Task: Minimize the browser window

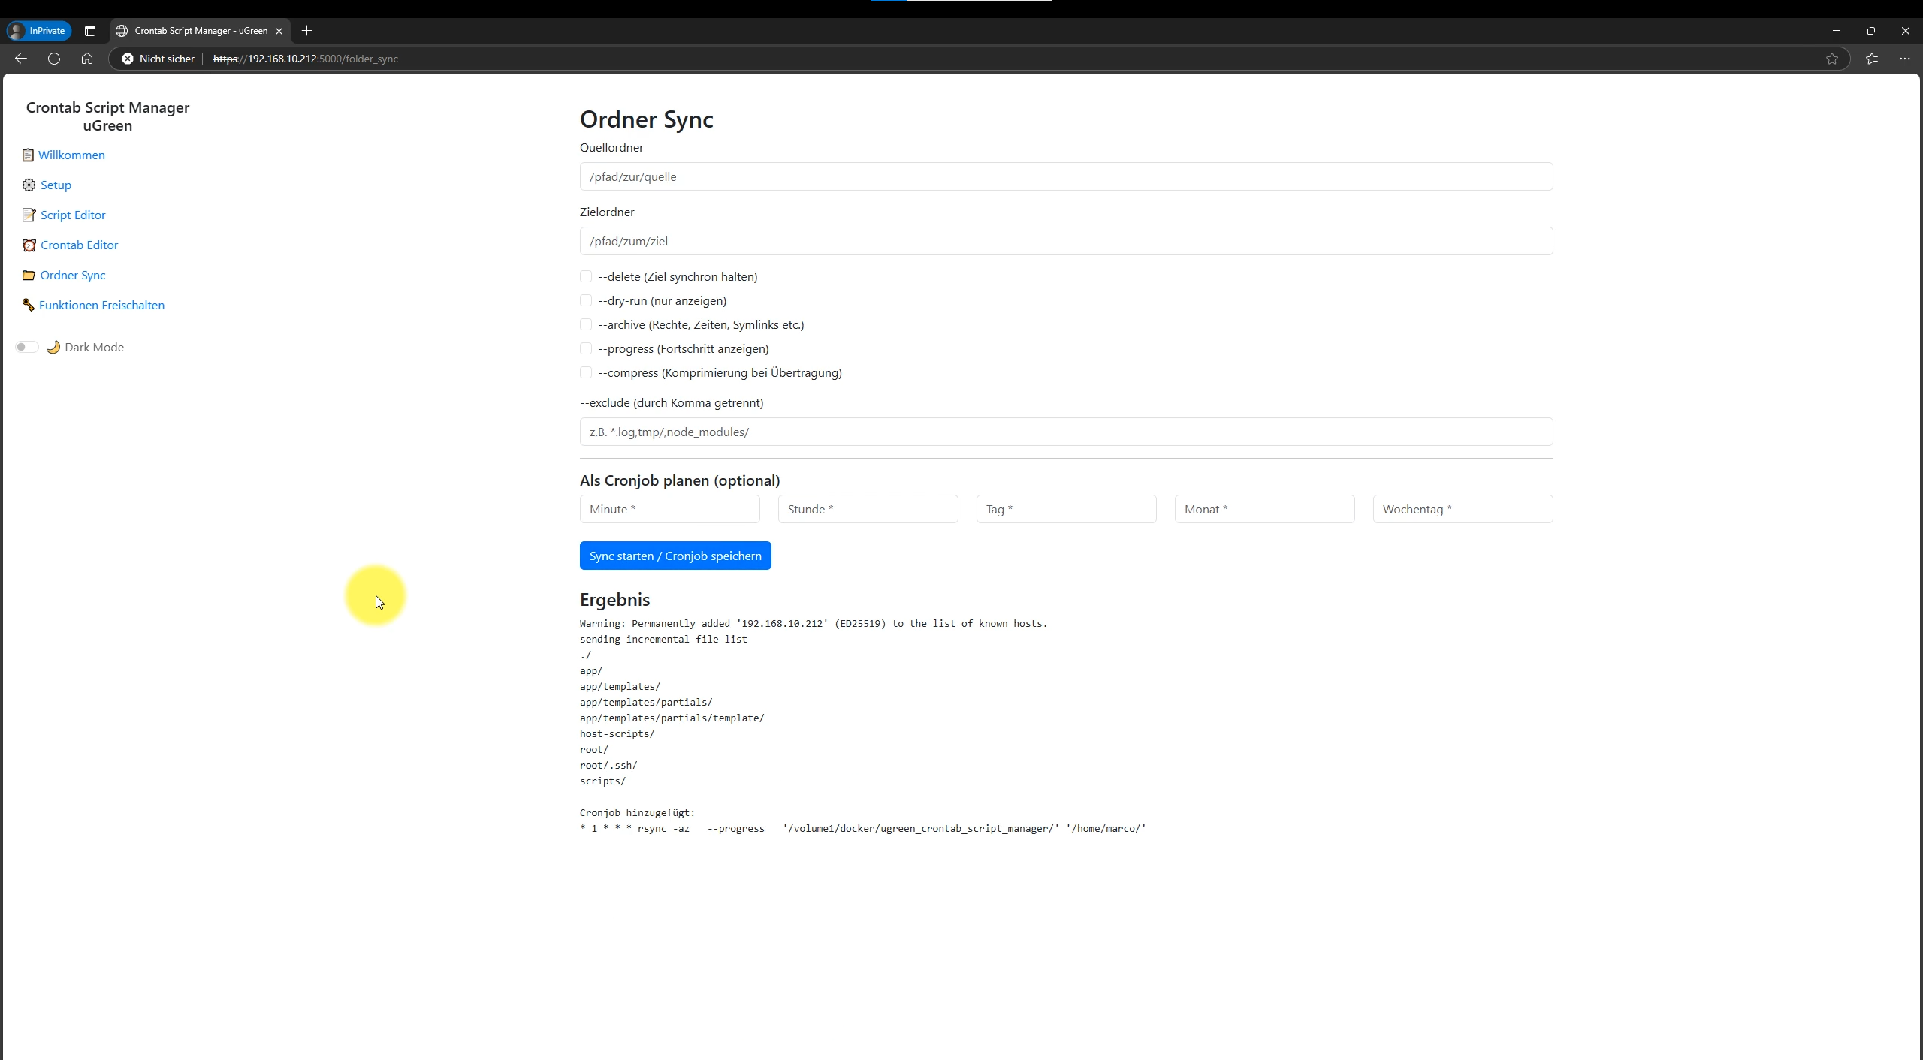Action: (1836, 31)
